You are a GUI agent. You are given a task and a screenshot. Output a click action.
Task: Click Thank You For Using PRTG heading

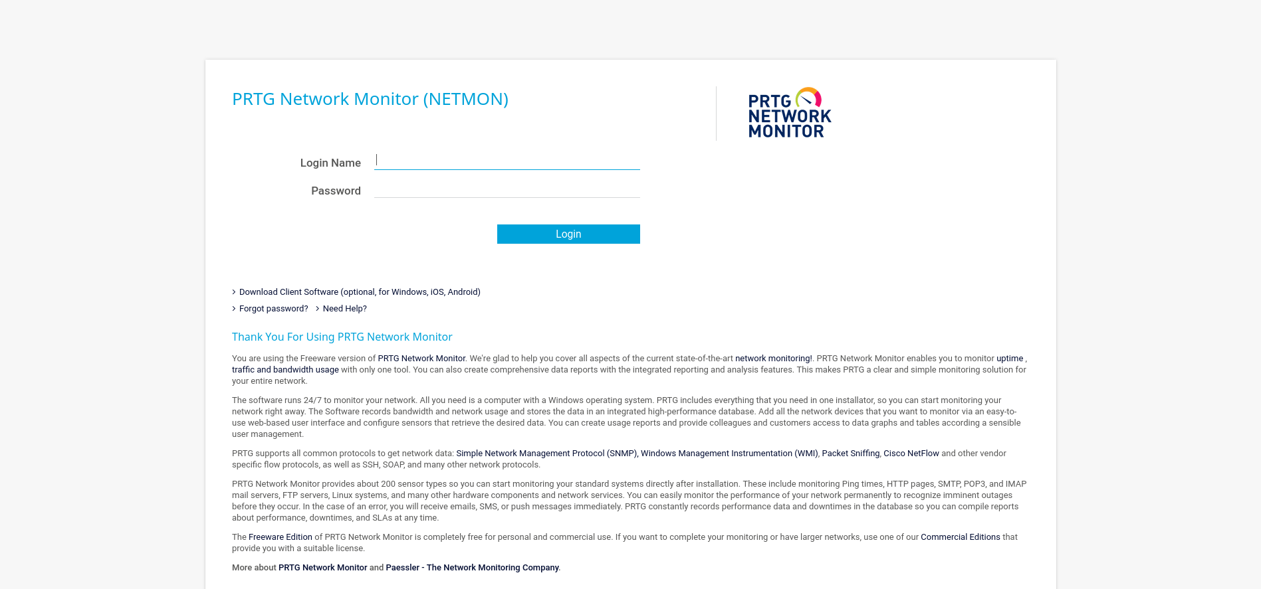click(342, 337)
